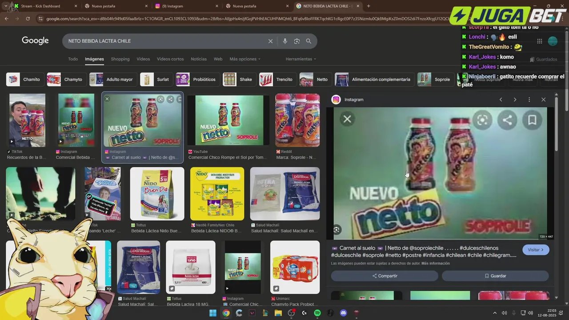Open TikTok Recuerdos de la B... thumbnail

27,120
